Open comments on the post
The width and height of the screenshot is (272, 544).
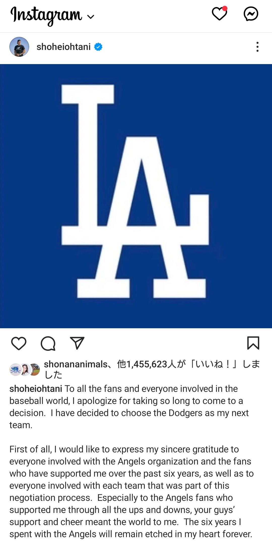click(48, 343)
